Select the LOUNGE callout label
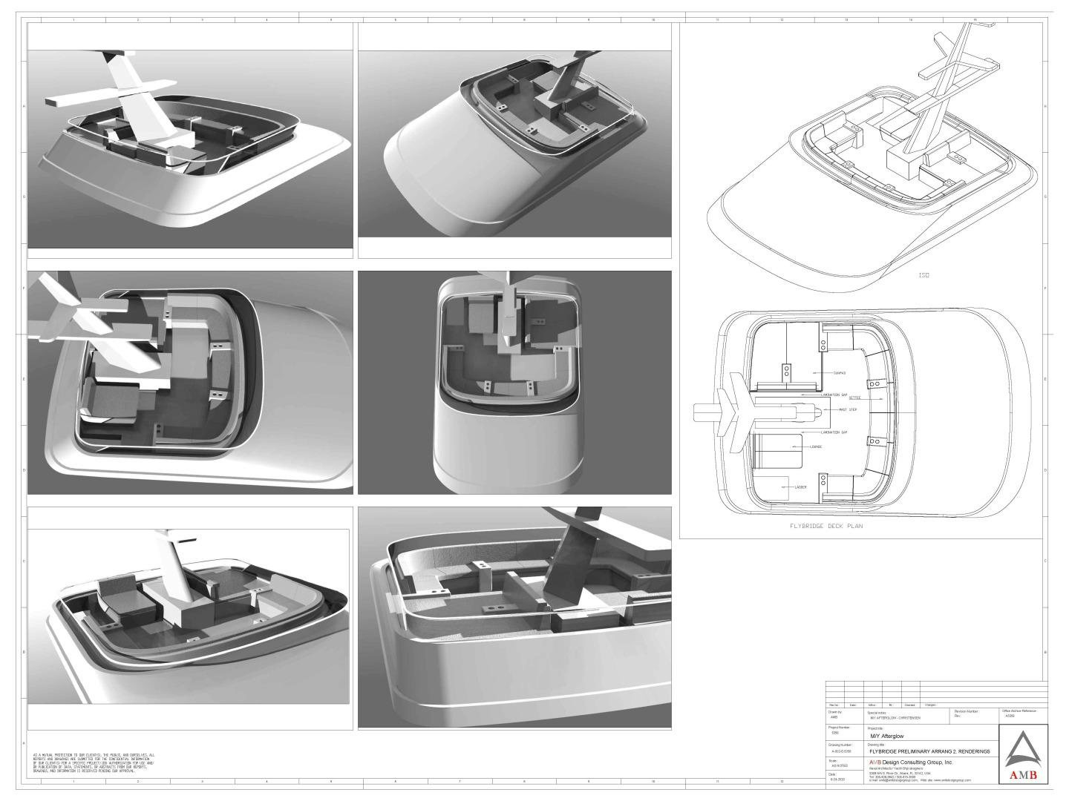 click(x=817, y=446)
